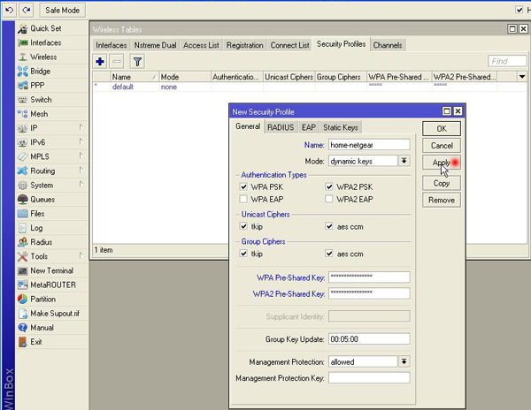Viewport: 531px width, 410px height.
Task: Click the Apply button
Action: [442, 163]
